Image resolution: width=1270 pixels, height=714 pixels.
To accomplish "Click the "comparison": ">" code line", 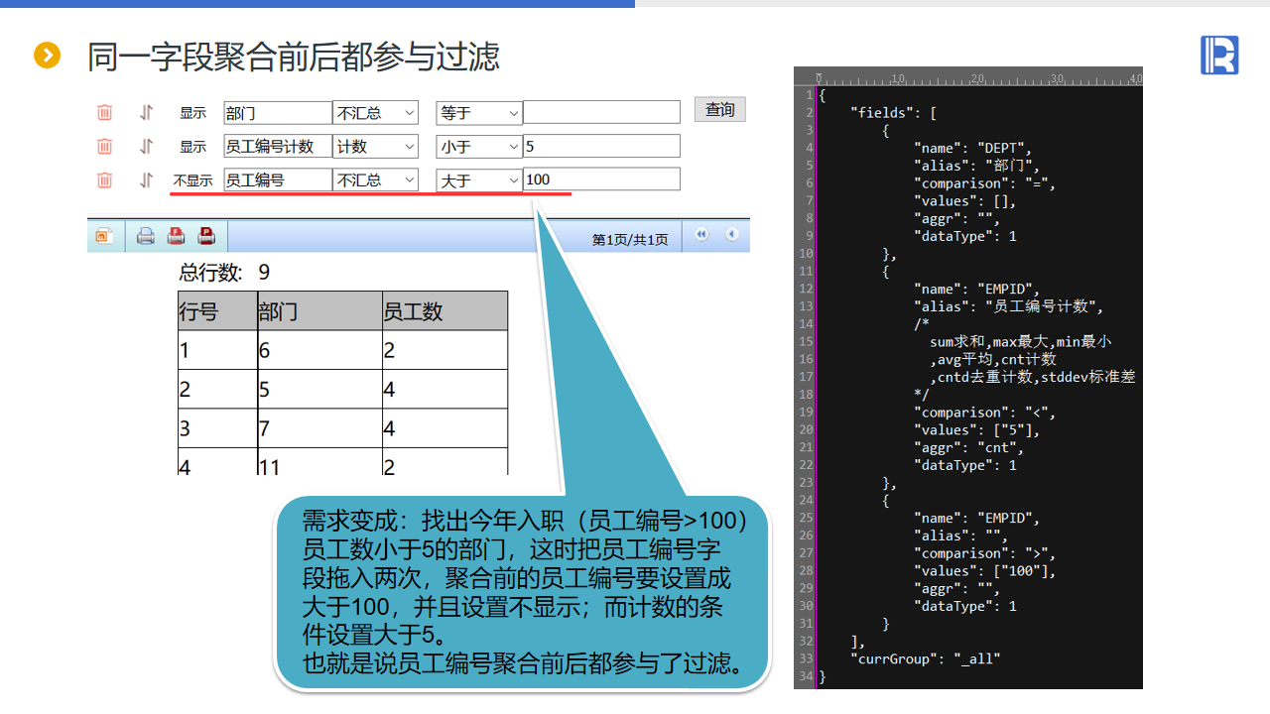I will tap(986, 553).
